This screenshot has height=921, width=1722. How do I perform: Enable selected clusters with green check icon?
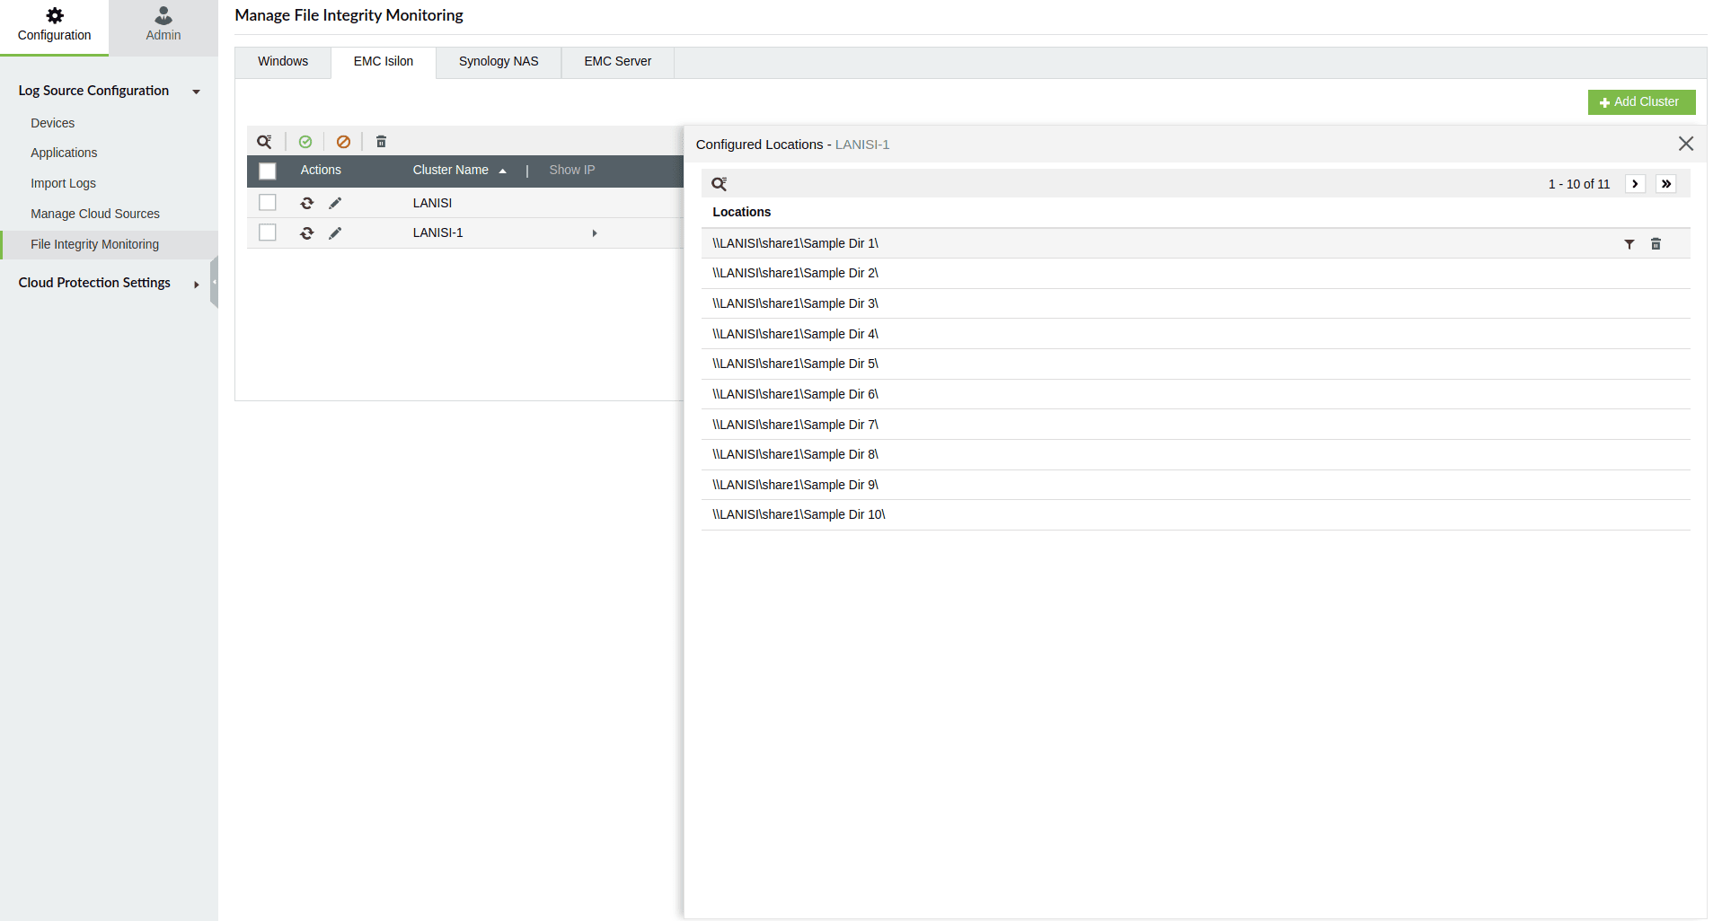pyautogui.click(x=305, y=142)
